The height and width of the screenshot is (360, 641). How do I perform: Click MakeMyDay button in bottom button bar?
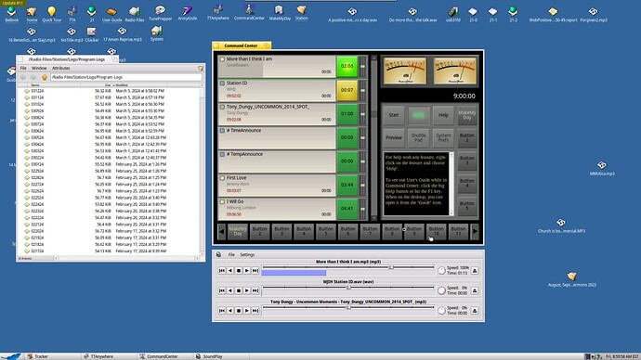[x=238, y=231]
